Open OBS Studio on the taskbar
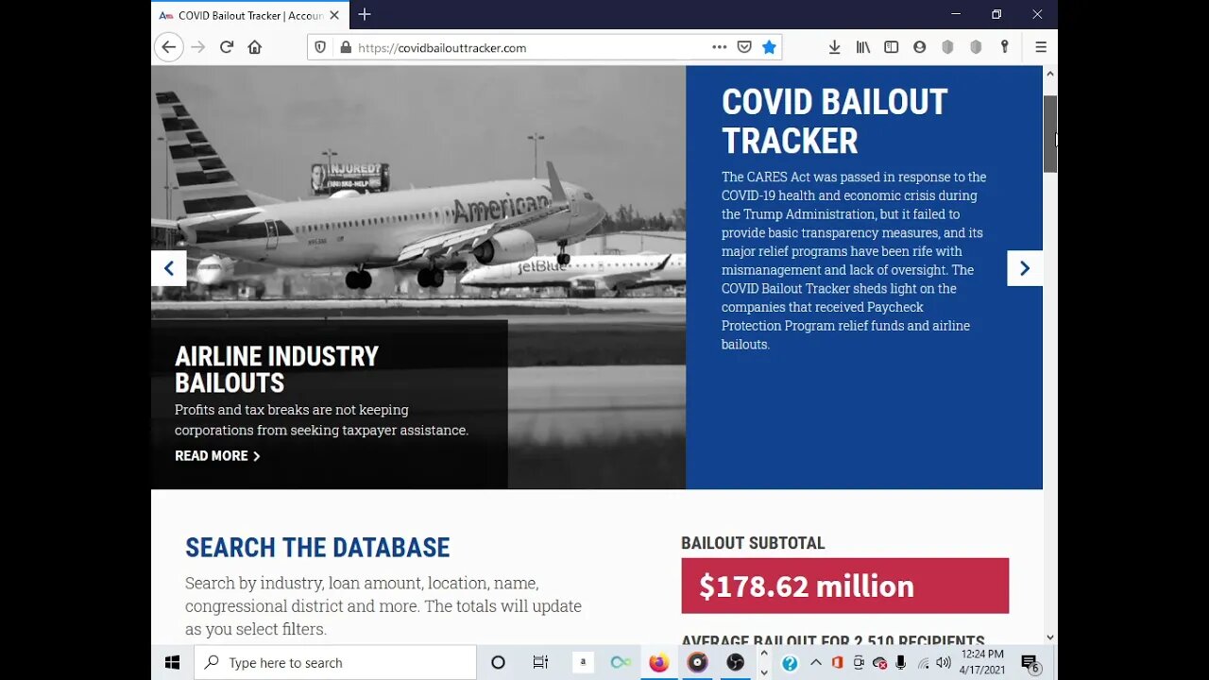Image resolution: width=1209 pixels, height=680 pixels. [x=735, y=663]
